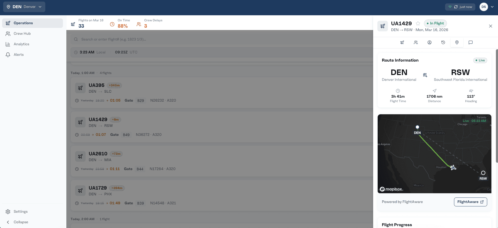This screenshot has width=498, height=228.
Task: Click the Analytics bar chart icon
Action: tap(8, 44)
